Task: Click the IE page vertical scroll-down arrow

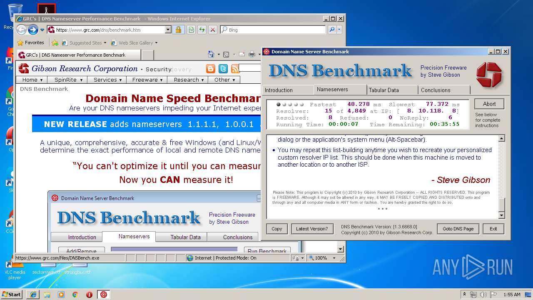Action: click(341, 249)
